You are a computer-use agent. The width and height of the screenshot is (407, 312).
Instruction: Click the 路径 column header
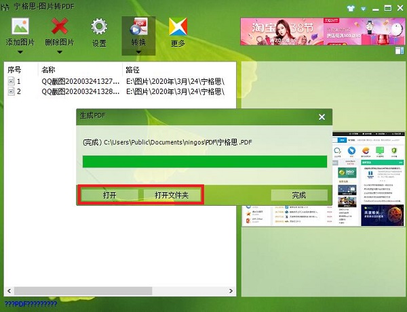point(133,70)
